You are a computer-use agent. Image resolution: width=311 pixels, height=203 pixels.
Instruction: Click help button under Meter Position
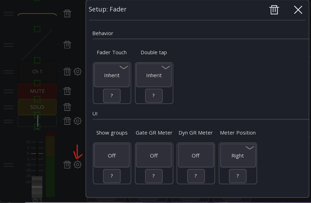[238, 176]
